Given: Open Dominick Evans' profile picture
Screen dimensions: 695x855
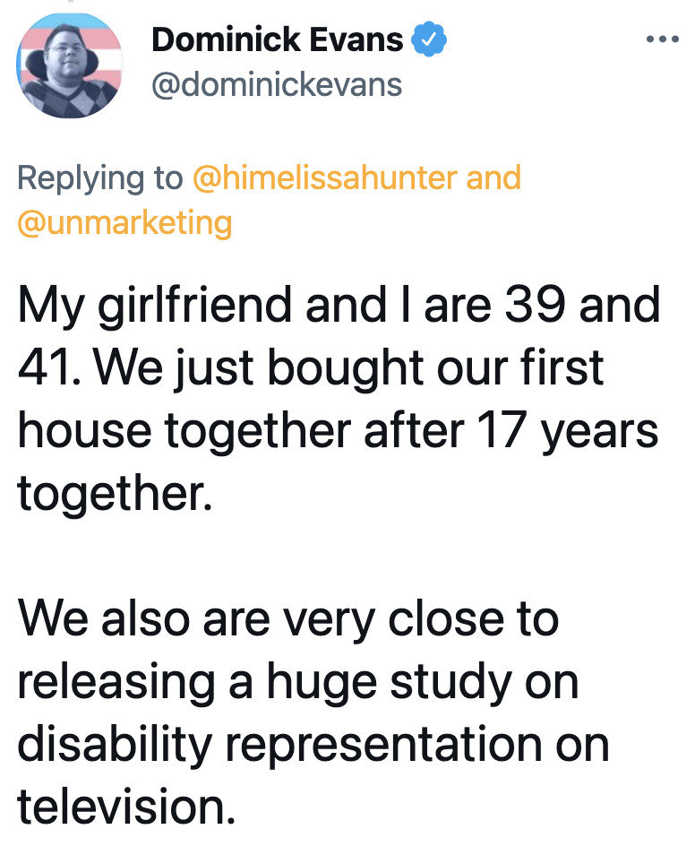Looking at the screenshot, I should (x=70, y=65).
